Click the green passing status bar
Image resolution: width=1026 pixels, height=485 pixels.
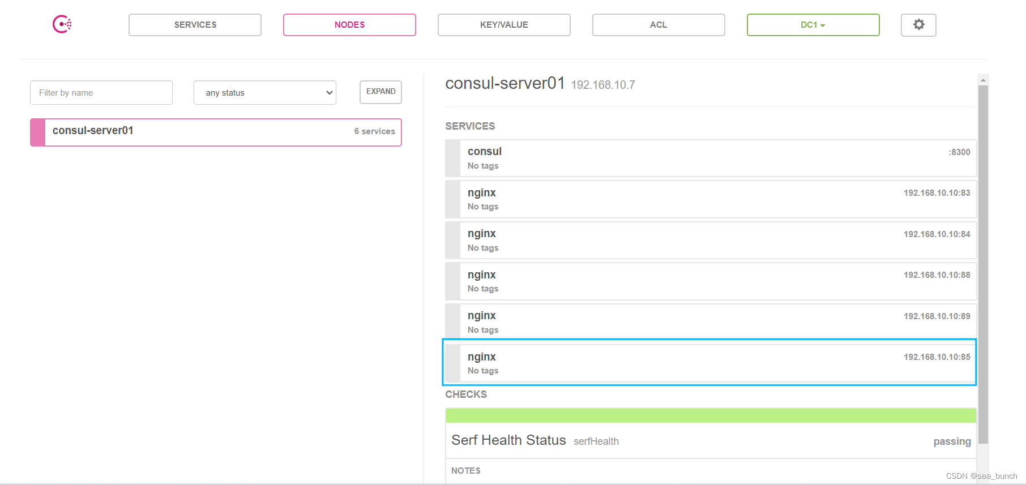(711, 415)
